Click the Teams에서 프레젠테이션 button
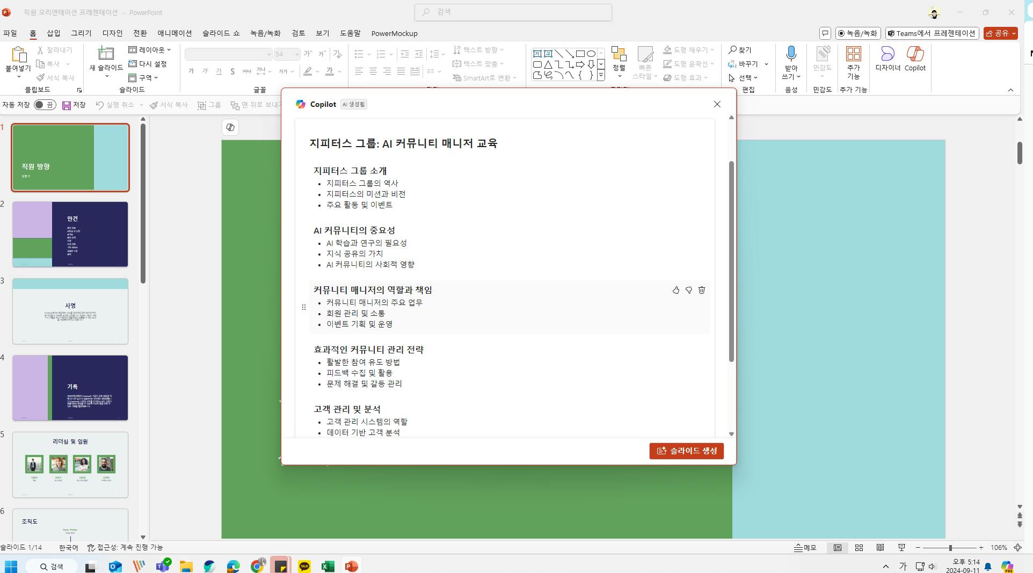This screenshot has width=1033, height=573. point(931,33)
